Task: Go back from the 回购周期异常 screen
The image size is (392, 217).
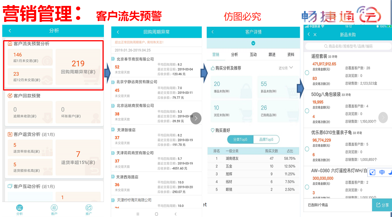Action: (x=118, y=32)
